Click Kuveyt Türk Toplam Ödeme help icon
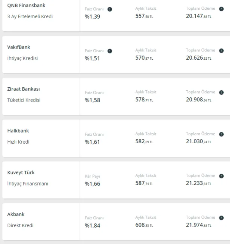 click(x=221, y=176)
